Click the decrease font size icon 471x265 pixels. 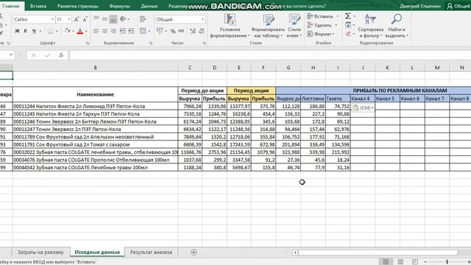click(85, 20)
